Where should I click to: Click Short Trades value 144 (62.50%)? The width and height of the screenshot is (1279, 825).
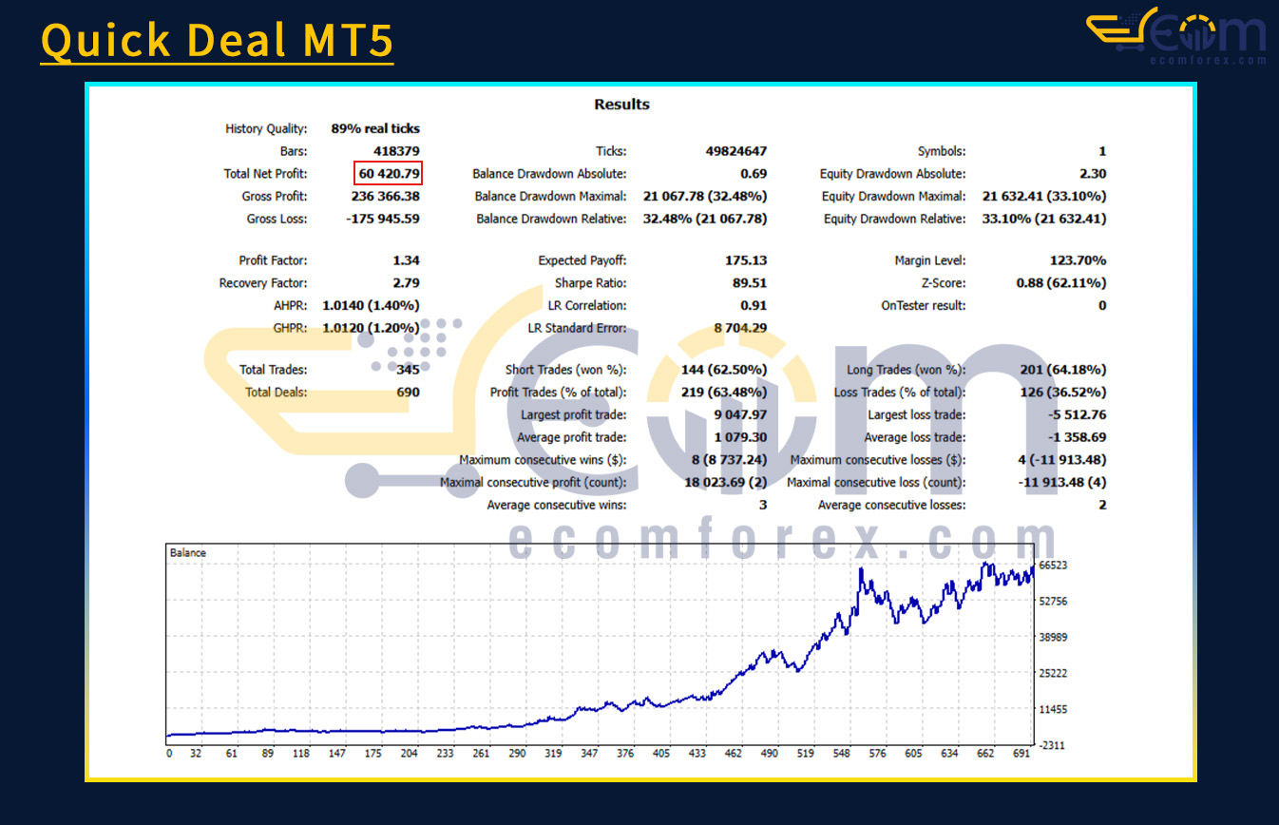(x=723, y=370)
